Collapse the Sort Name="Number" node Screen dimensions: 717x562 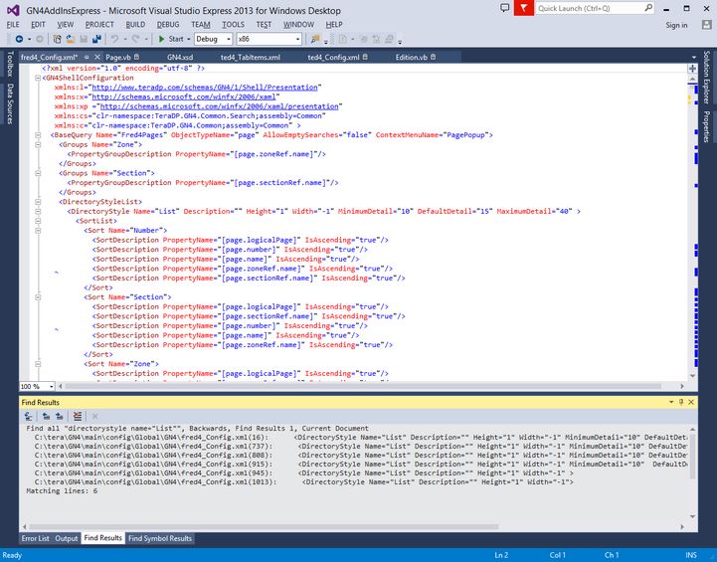click(x=38, y=231)
